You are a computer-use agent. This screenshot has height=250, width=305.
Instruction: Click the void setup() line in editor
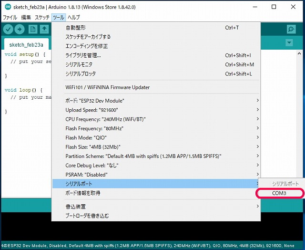[x=25, y=54]
